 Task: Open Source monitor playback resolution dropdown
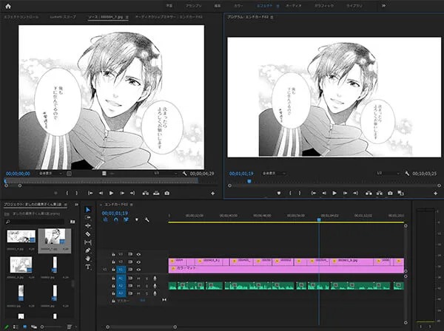[x=165, y=174]
